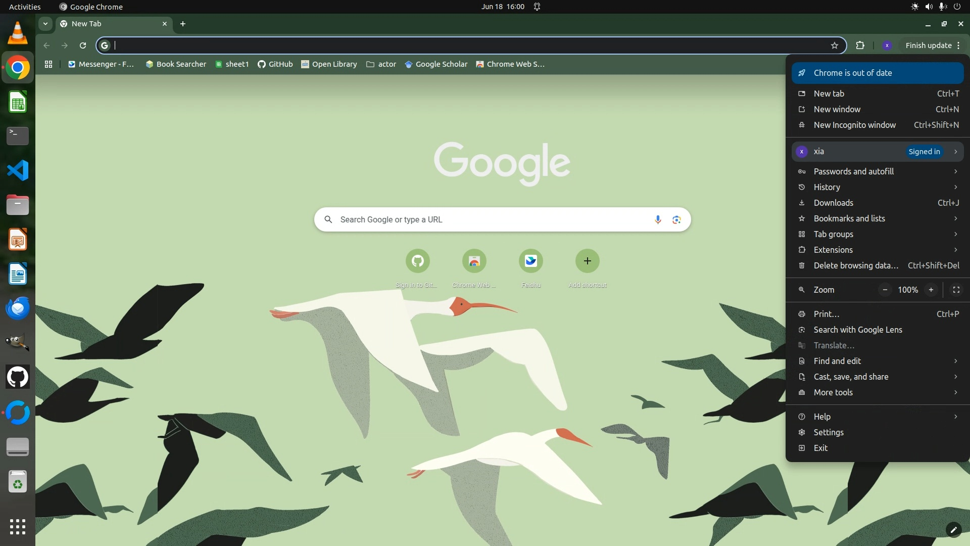
Task: Reload the page with refresh icon
Action: pos(83,45)
